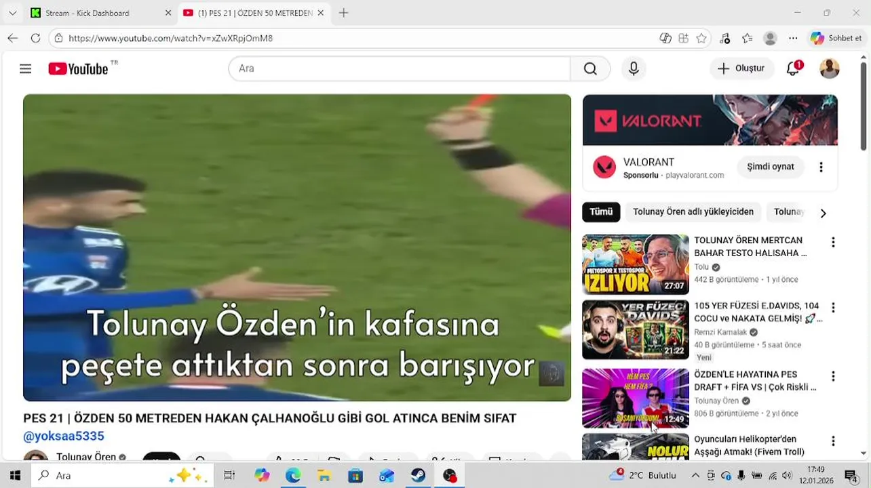
Task: Show more filter chips with right chevron
Action: [823, 213]
